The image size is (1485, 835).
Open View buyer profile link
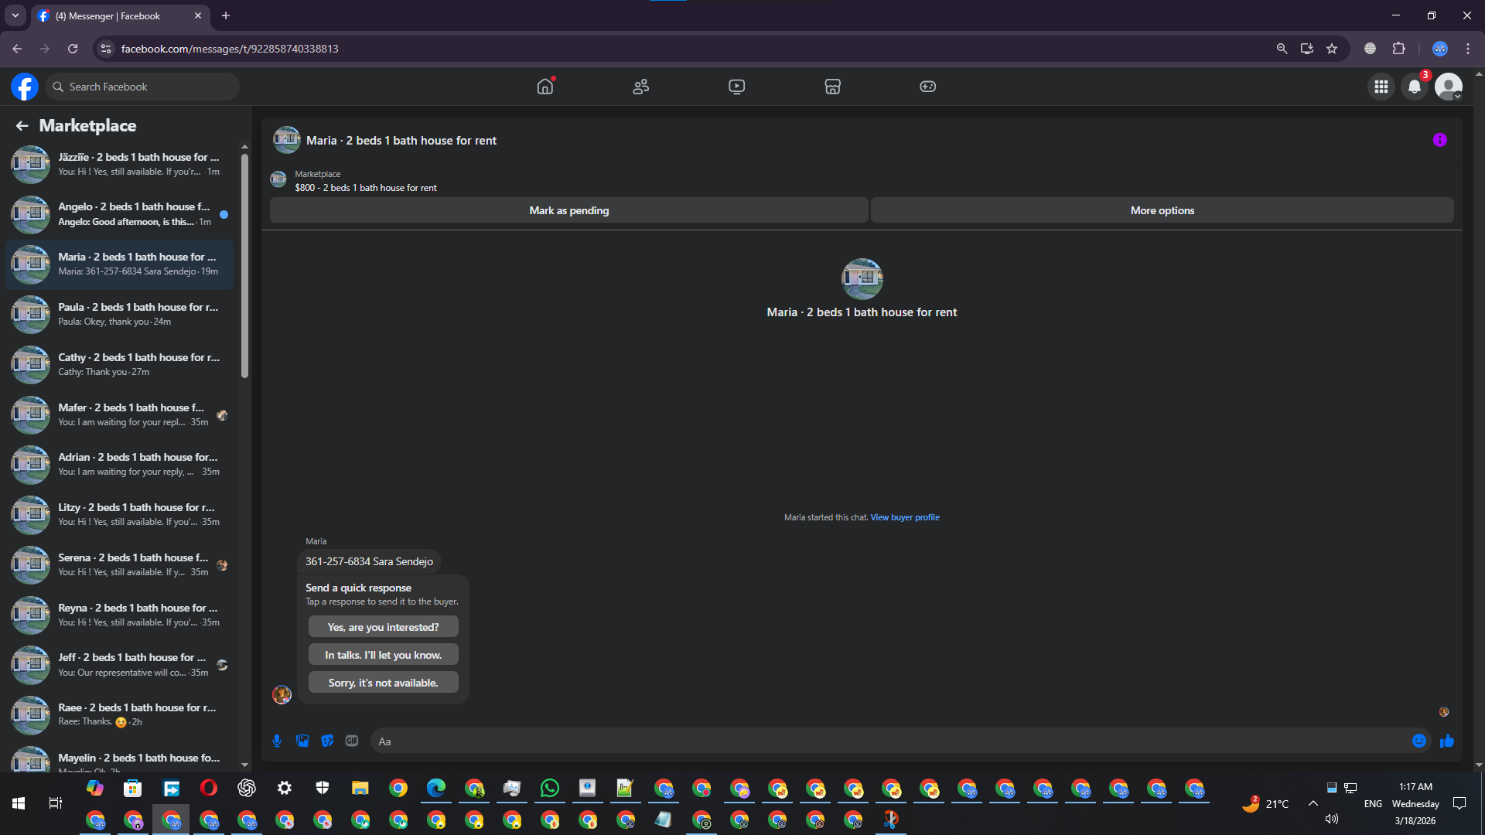coord(905,517)
